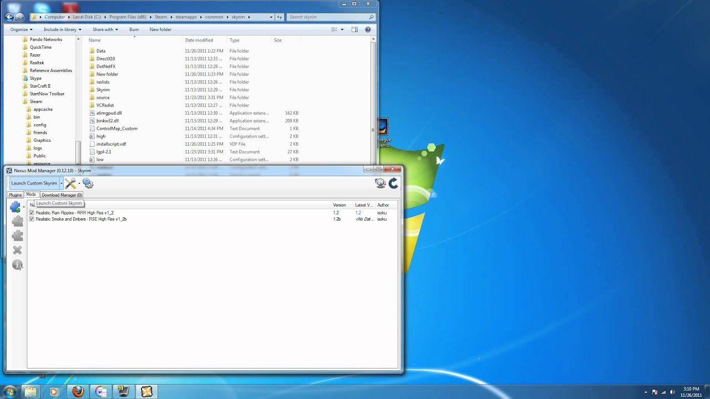Sort files by Date modified column header
The height and width of the screenshot is (399, 710).
tap(205, 40)
